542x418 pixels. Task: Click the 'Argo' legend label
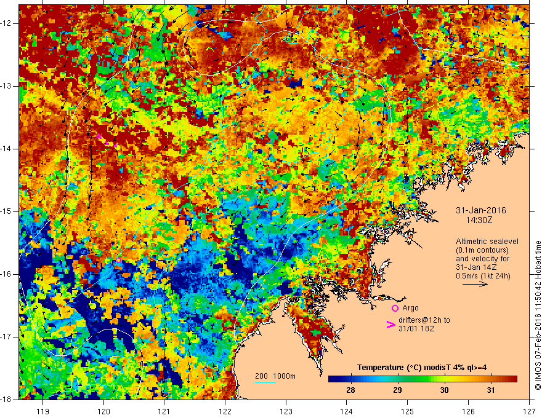(410, 308)
